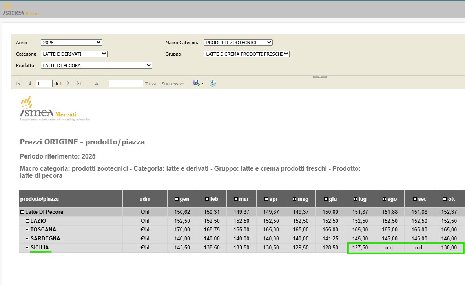This screenshot has width=465, height=285.
Task: Select SICILIA gen value 143,50
Action: (x=182, y=247)
